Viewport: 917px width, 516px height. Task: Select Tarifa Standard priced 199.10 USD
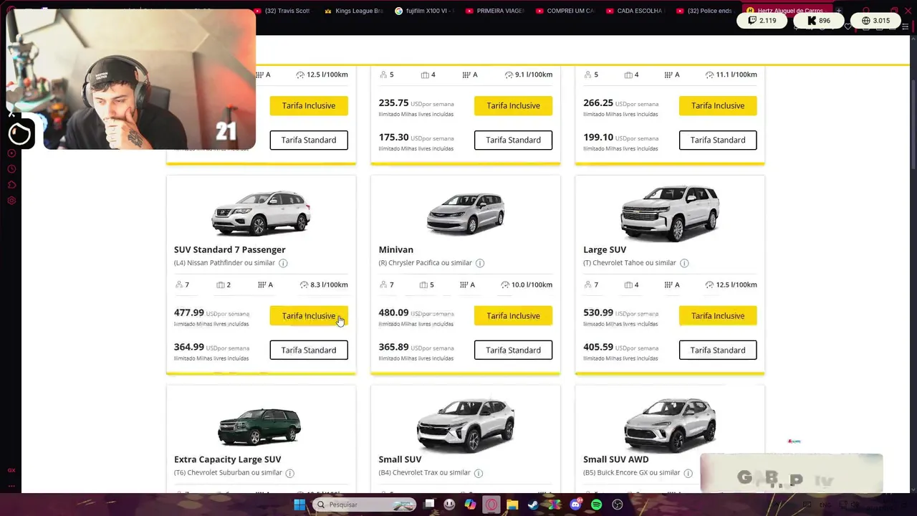click(x=718, y=140)
